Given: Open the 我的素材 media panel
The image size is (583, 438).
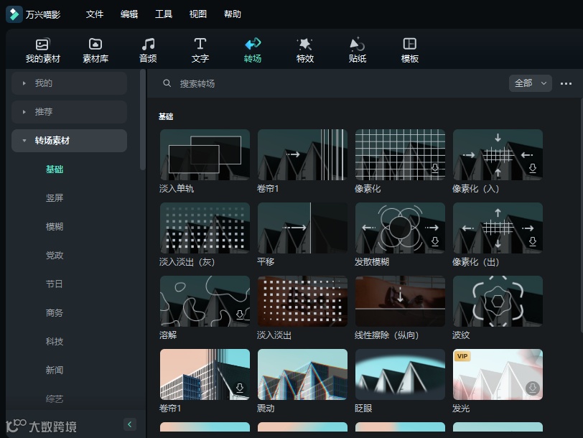Looking at the screenshot, I should [42, 50].
